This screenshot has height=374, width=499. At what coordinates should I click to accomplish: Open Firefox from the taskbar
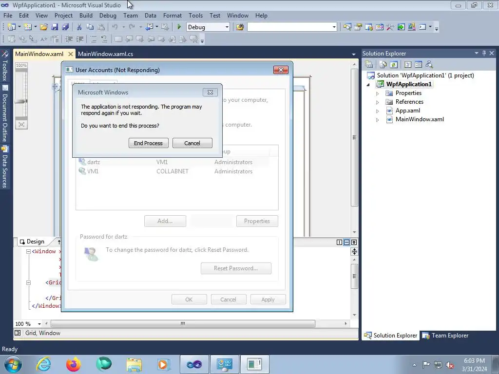(x=73, y=364)
